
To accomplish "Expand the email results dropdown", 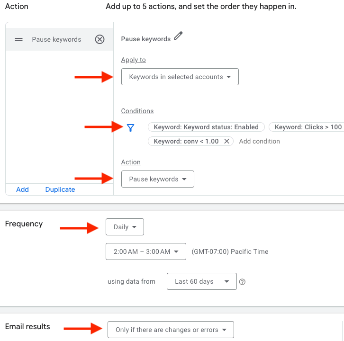I will click(x=171, y=330).
